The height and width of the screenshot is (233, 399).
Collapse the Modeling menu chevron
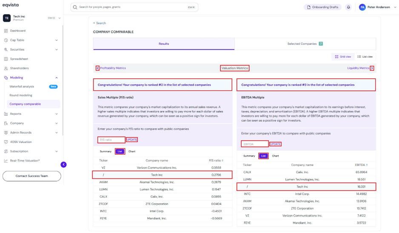[x=57, y=77]
